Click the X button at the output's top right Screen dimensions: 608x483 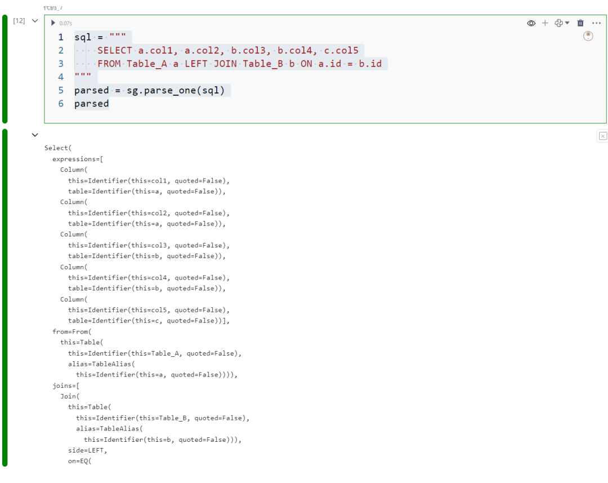602,136
